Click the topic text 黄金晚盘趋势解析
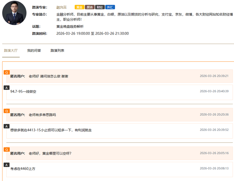 [x=70, y=27]
